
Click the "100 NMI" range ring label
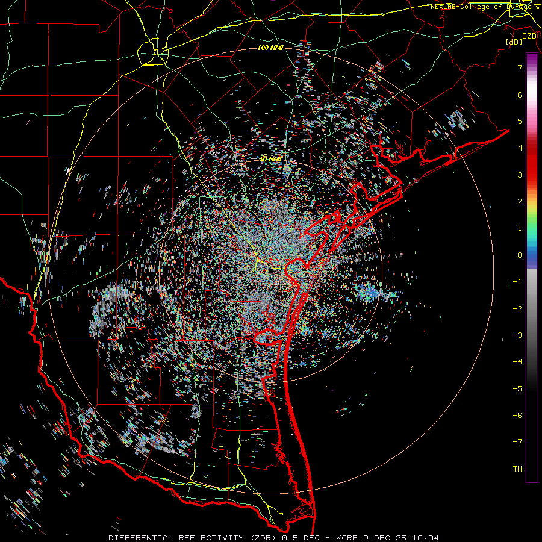pyautogui.click(x=270, y=48)
